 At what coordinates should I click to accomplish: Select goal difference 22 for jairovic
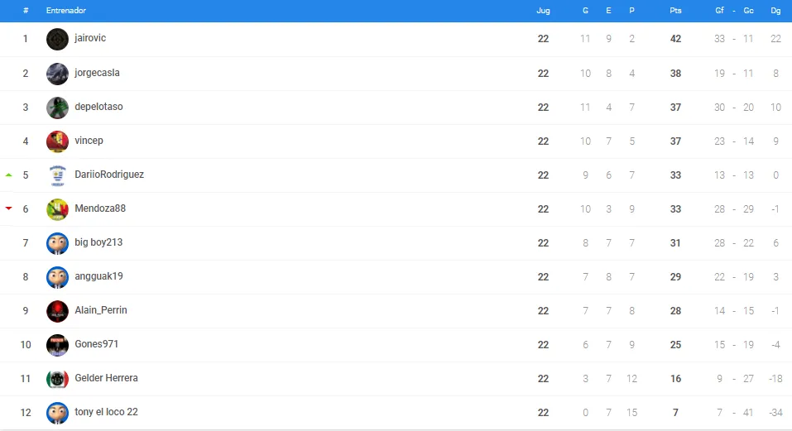(775, 39)
